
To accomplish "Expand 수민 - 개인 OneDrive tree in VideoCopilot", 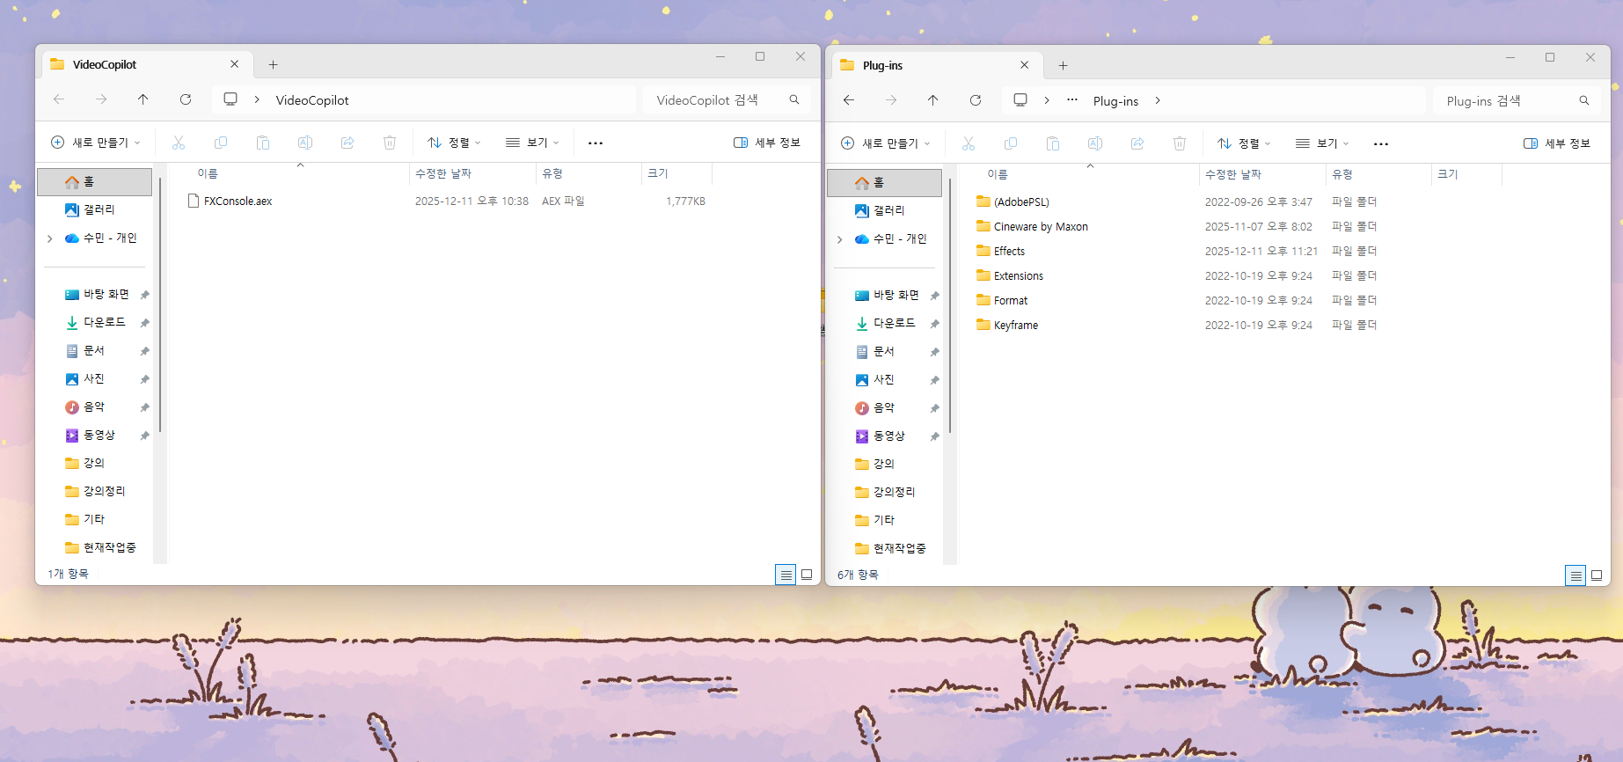I will tap(50, 238).
